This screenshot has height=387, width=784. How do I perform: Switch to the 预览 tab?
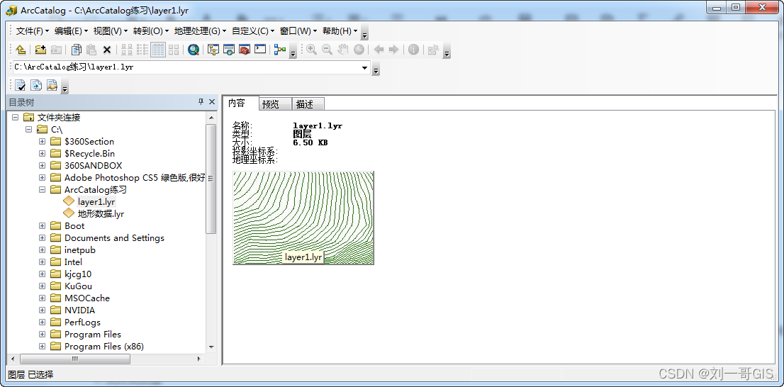tap(271, 104)
